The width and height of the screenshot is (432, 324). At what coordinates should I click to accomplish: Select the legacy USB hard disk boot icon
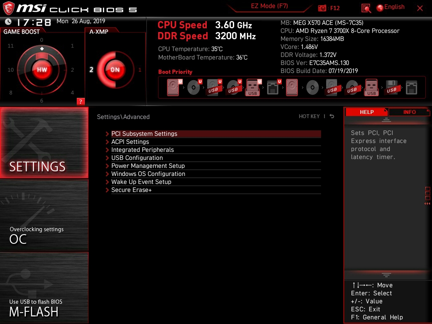(332, 87)
